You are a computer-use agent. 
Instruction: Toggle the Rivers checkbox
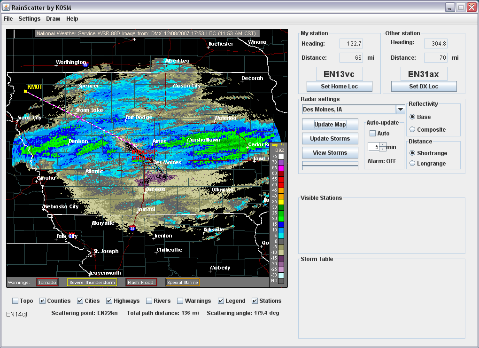coord(149,301)
